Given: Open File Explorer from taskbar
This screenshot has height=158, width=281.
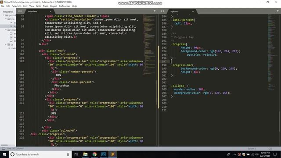Looking at the screenshot, I should coord(85,154).
